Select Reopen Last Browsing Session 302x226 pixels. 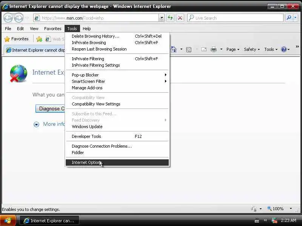tap(117, 49)
